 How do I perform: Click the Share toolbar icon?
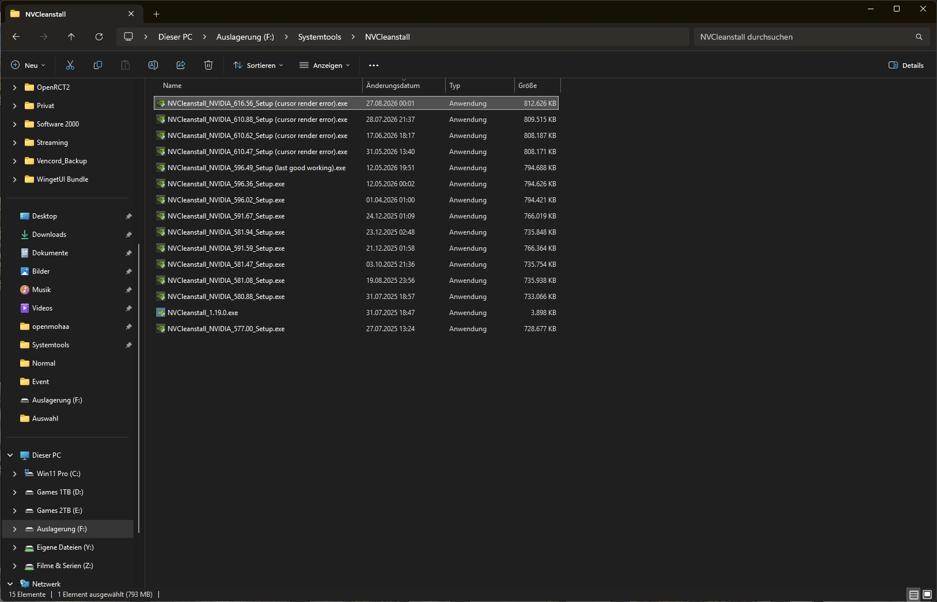pos(181,66)
